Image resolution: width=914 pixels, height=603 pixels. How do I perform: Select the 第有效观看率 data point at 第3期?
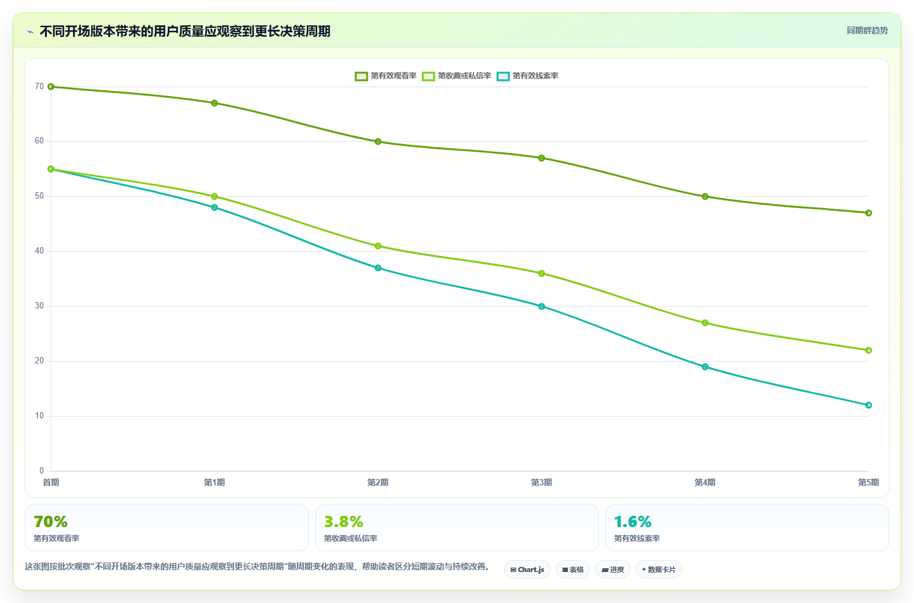[x=542, y=158]
